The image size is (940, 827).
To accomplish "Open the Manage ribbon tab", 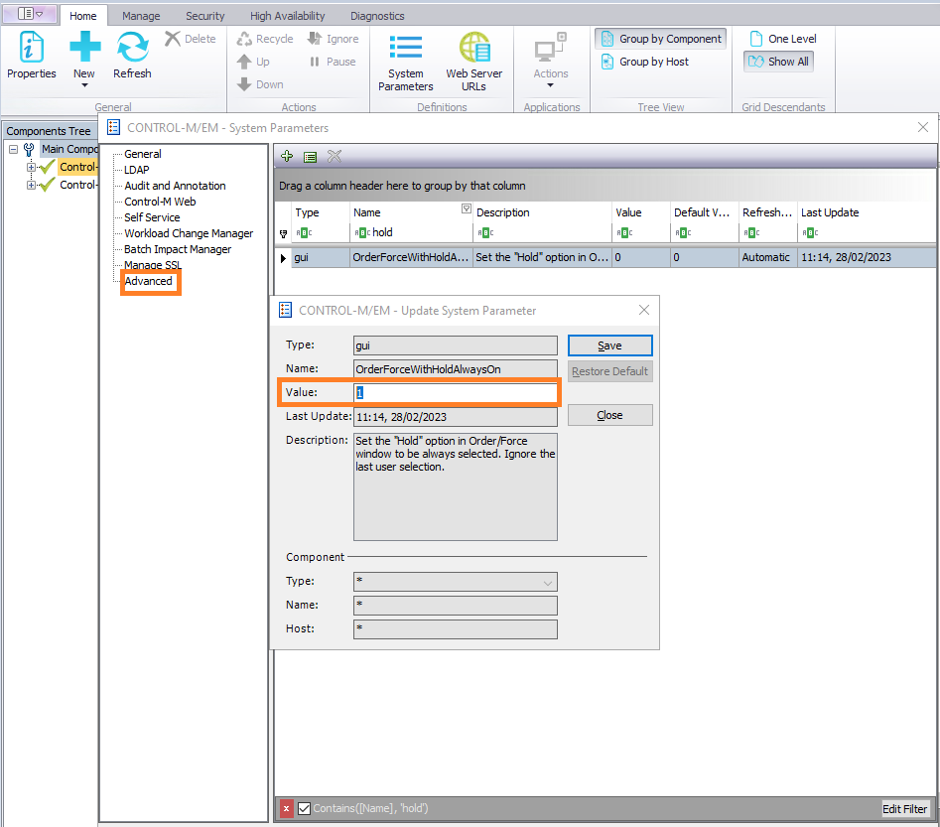I will click(141, 16).
